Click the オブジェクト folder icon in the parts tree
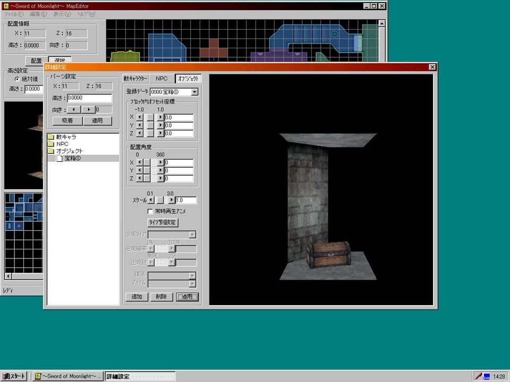Screen dimensions: 510x382 coord(50,151)
